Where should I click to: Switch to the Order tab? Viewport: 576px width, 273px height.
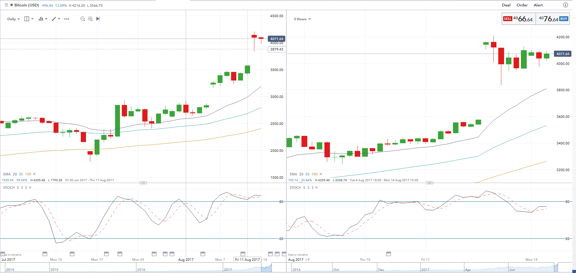click(x=522, y=5)
